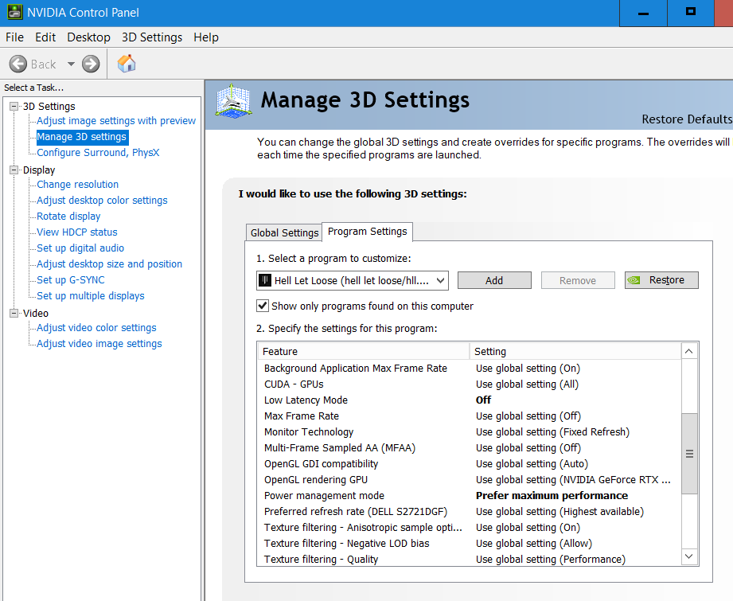The image size is (733, 601).
Task: Collapse the 3D Settings tree node
Action: (x=14, y=106)
